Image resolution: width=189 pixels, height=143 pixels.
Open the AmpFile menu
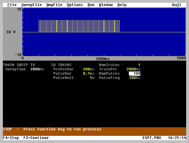click(x=54, y=5)
